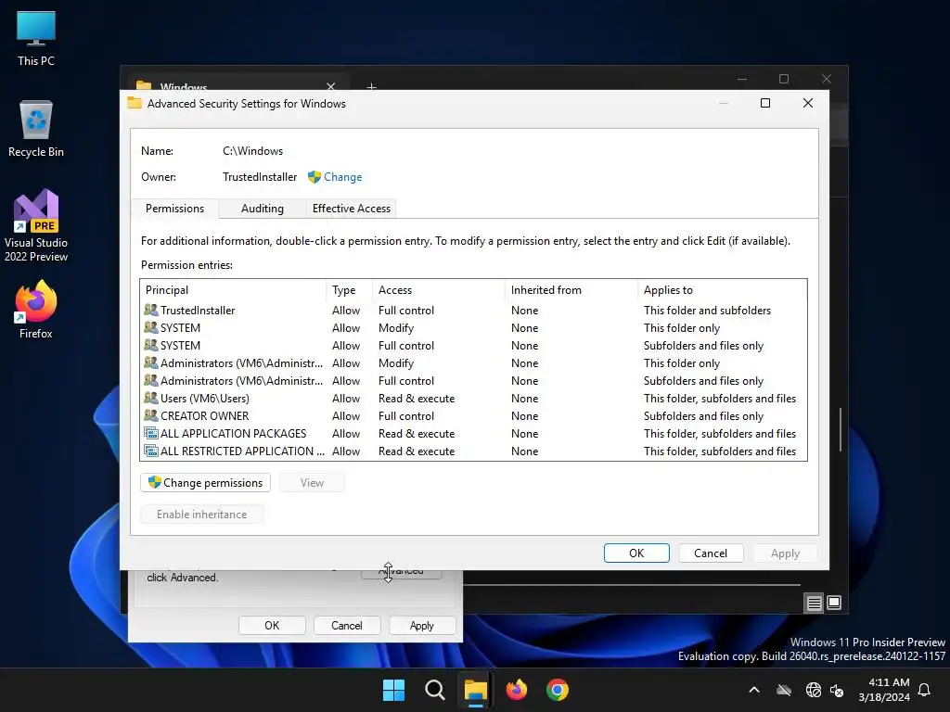Viewport: 950px width, 712px height.
Task: Click the TrustedInstaller principal icon
Action: (x=151, y=310)
